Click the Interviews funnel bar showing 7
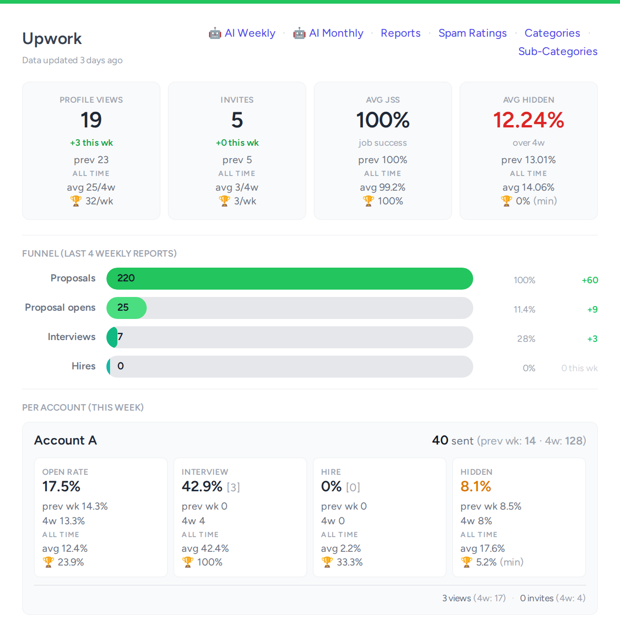The image size is (620, 637). 112,337
